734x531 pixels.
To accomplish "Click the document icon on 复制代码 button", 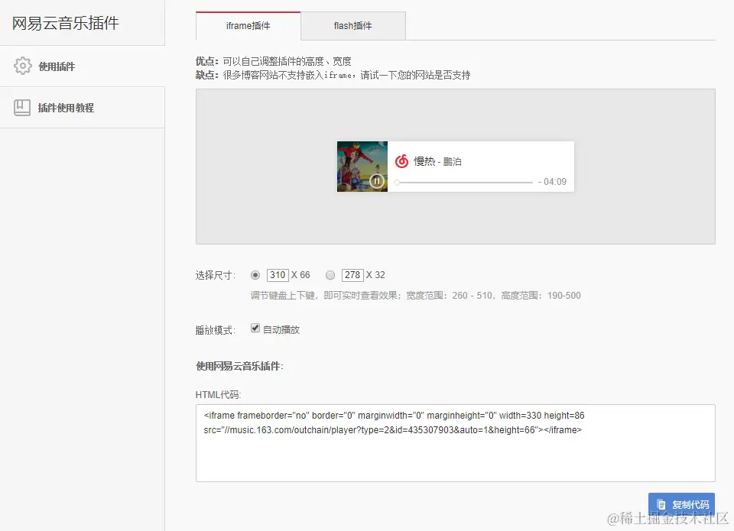I will tap(661, 505).
